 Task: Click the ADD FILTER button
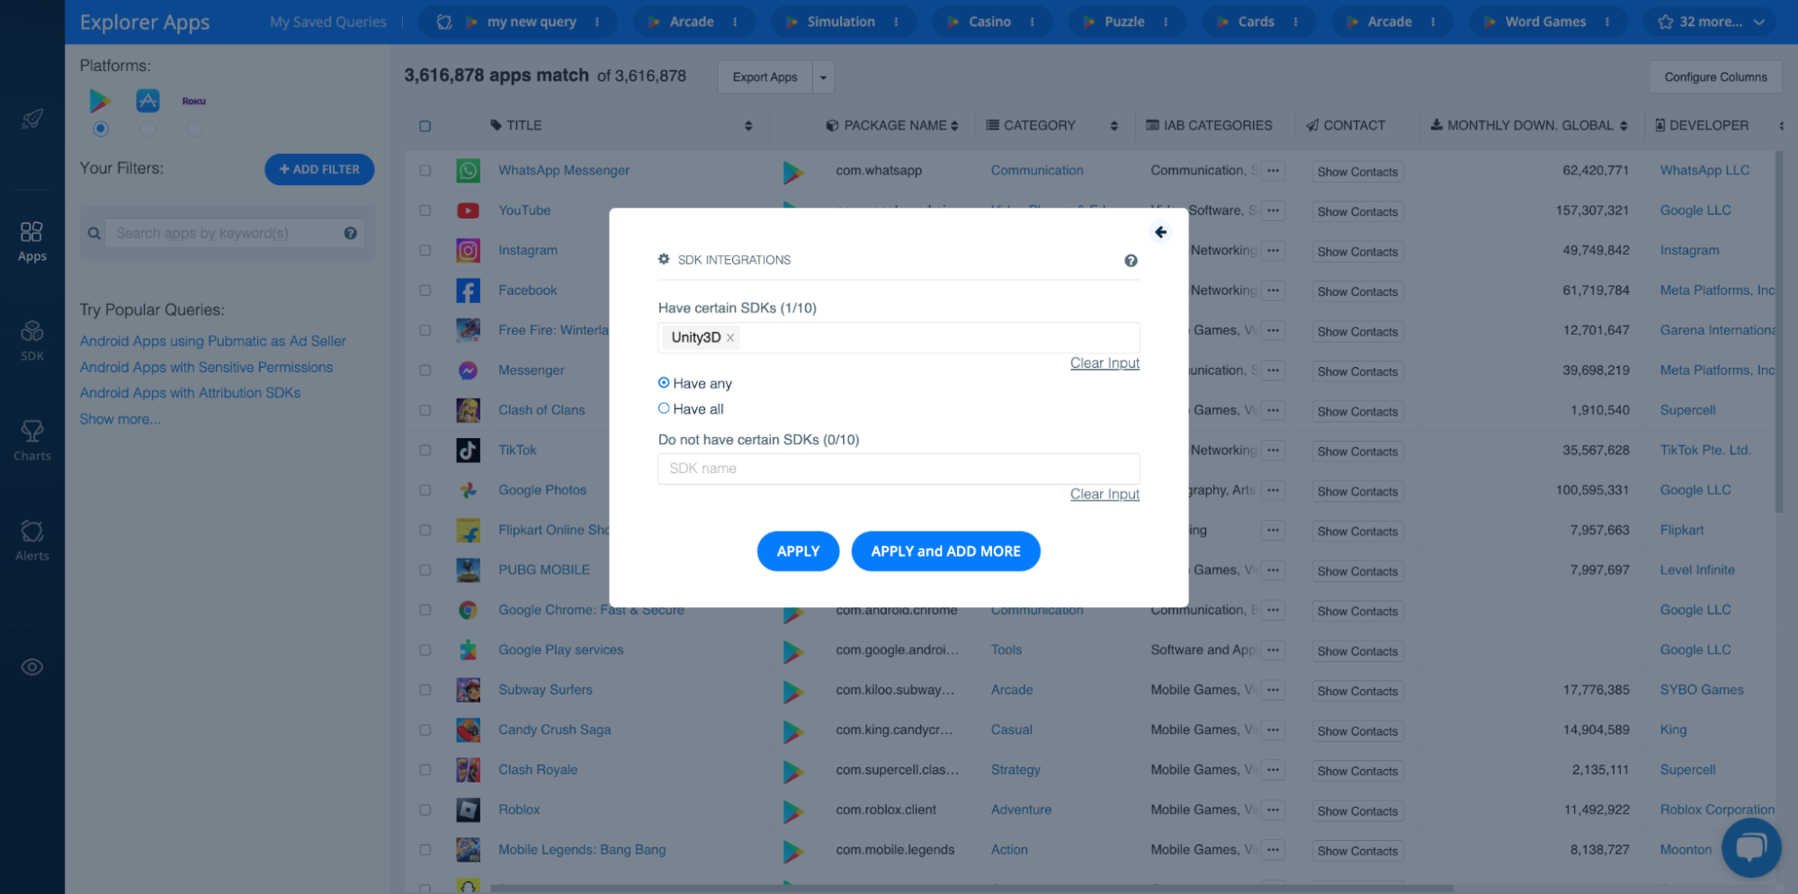[x=319, y=169]
